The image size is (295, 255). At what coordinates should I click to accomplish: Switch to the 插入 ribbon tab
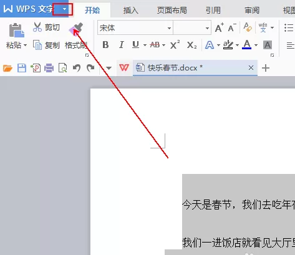pos(131,10)
